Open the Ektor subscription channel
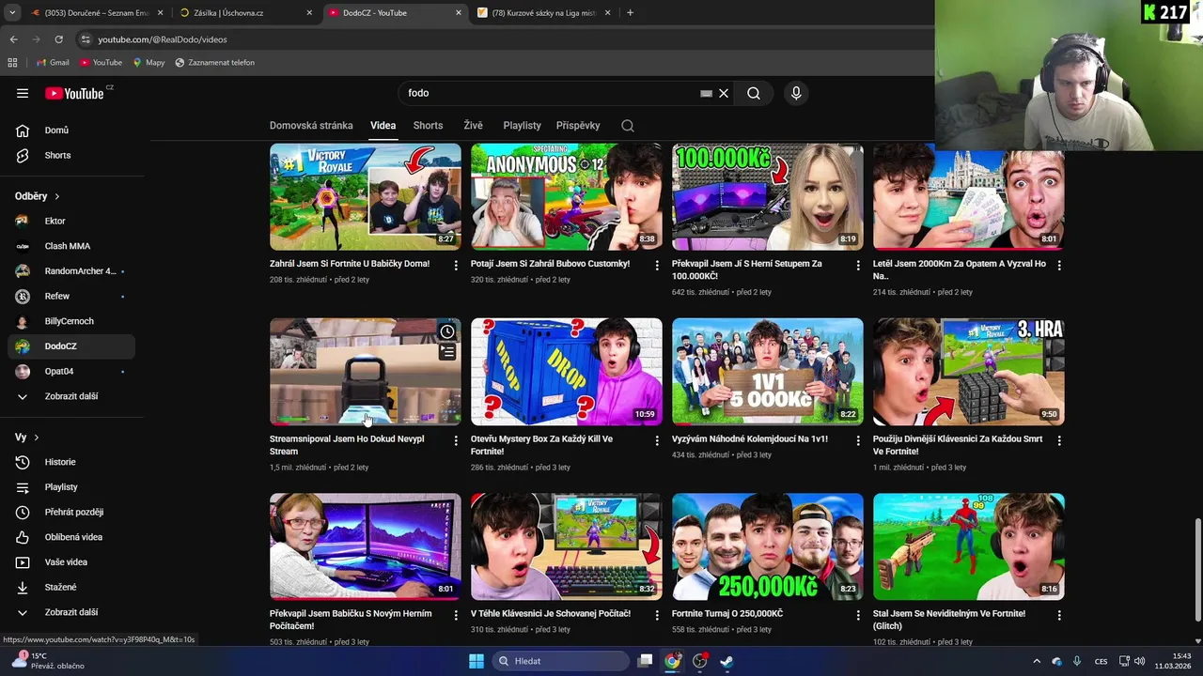 click(71, 221)
